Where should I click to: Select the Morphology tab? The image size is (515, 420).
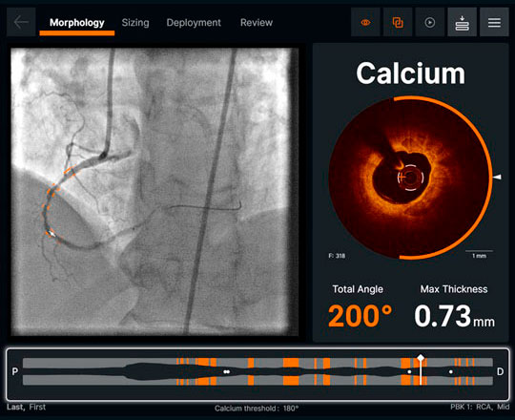[77, 22]
